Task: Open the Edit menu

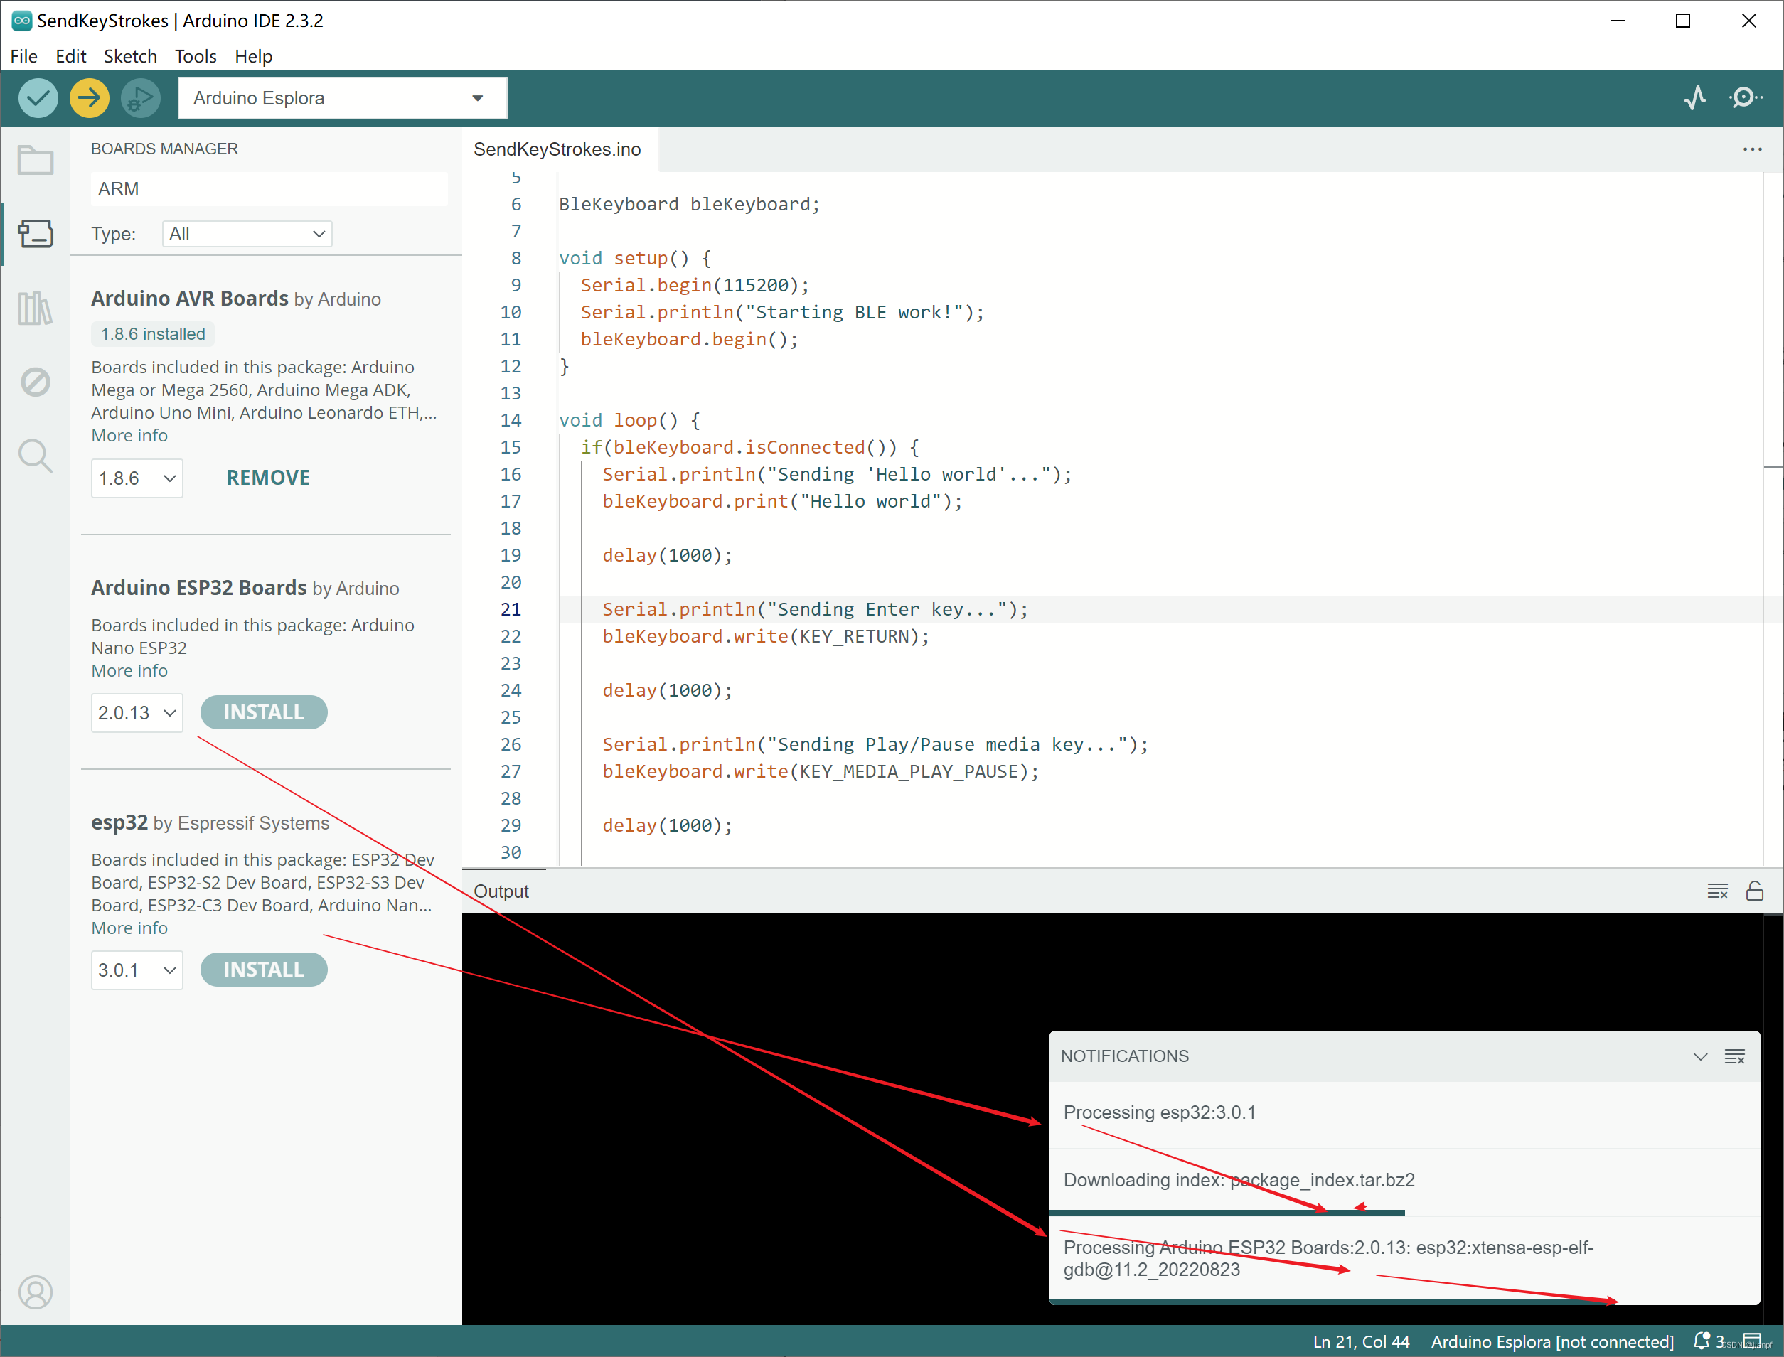Action: click(70, 55)
